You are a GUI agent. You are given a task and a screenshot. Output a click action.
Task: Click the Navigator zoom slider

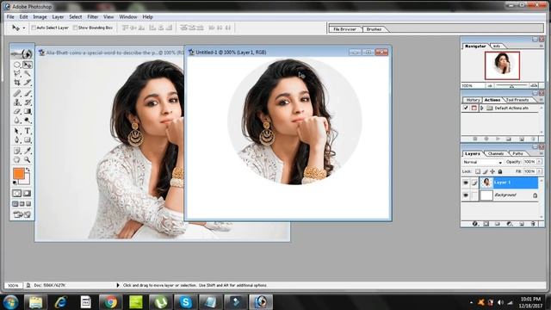click(511, 85)
